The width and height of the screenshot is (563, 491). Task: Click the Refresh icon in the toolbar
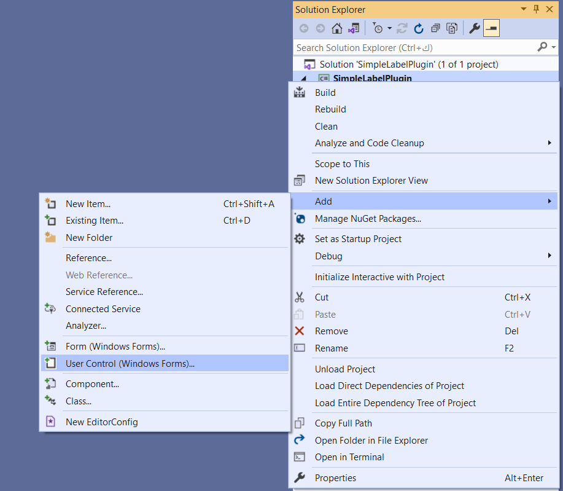(x=419, y=28)
